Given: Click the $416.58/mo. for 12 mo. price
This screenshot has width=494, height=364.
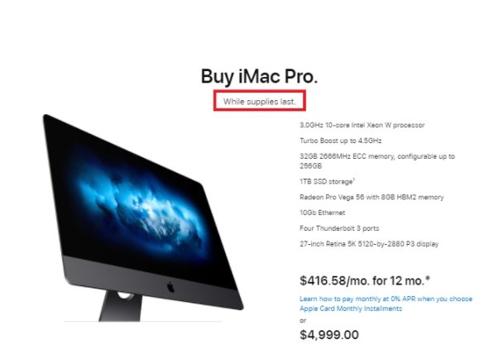Looking at the screenshot, I should [x=362, y=280].
